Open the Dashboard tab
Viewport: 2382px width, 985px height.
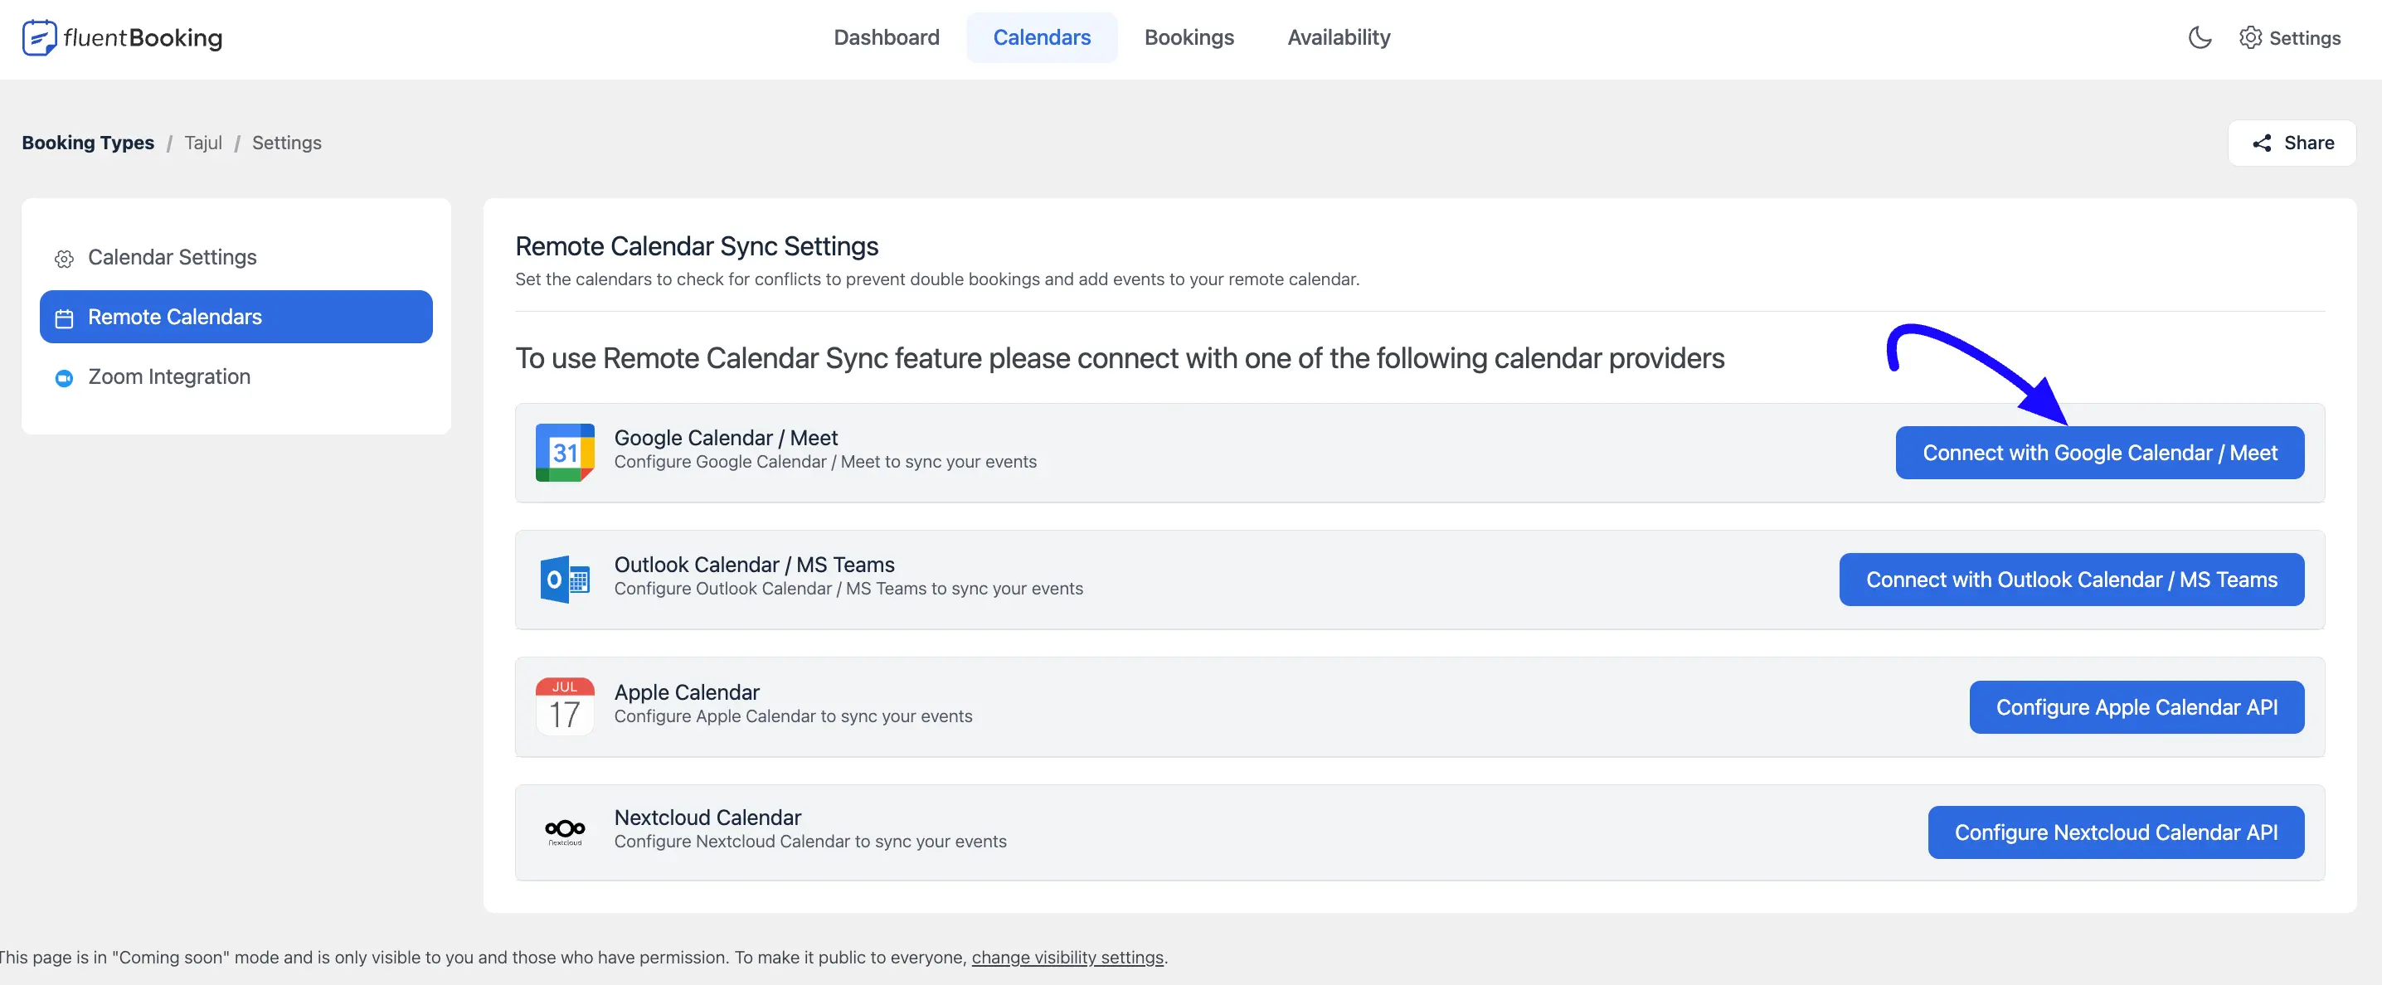tap(886, 38)
